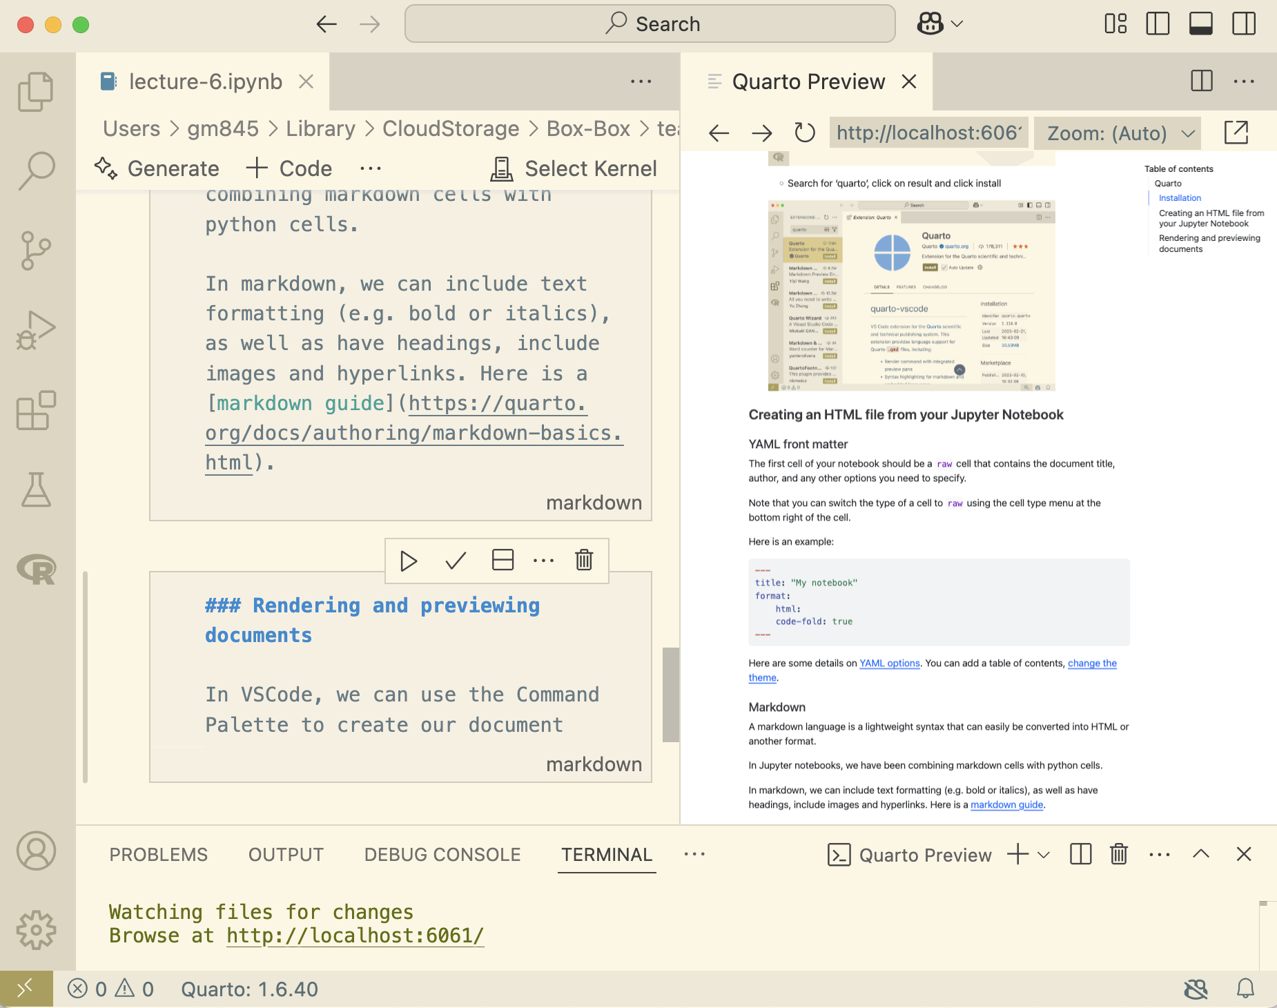Image resolution: width=1277 pixels, height=1008 pixels.
Task: Run the Rendering and previewing cell
Action: click(x=409, y=561)
